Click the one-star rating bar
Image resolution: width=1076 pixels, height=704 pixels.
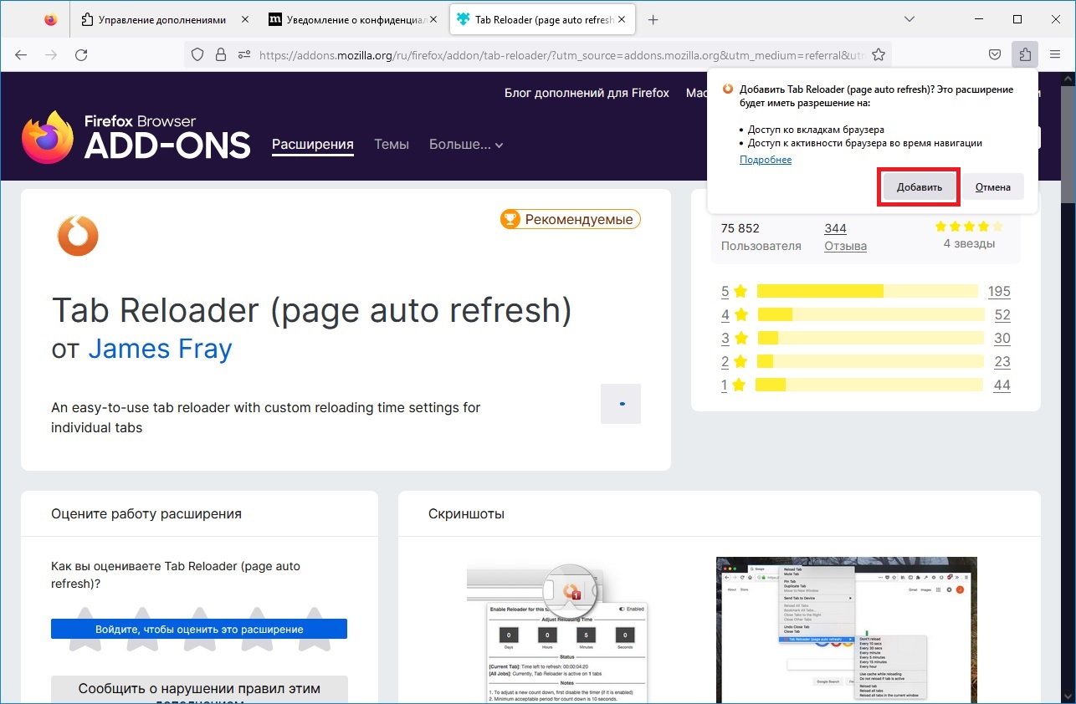(x=868, y=385)
